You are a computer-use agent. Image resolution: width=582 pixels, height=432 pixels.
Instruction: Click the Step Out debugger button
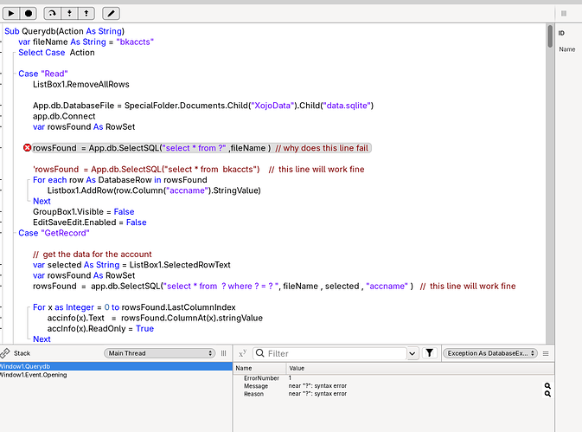[86, 14]
